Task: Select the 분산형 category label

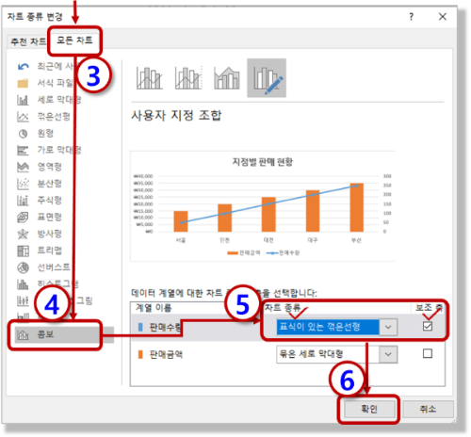Action: click(50, 184)
